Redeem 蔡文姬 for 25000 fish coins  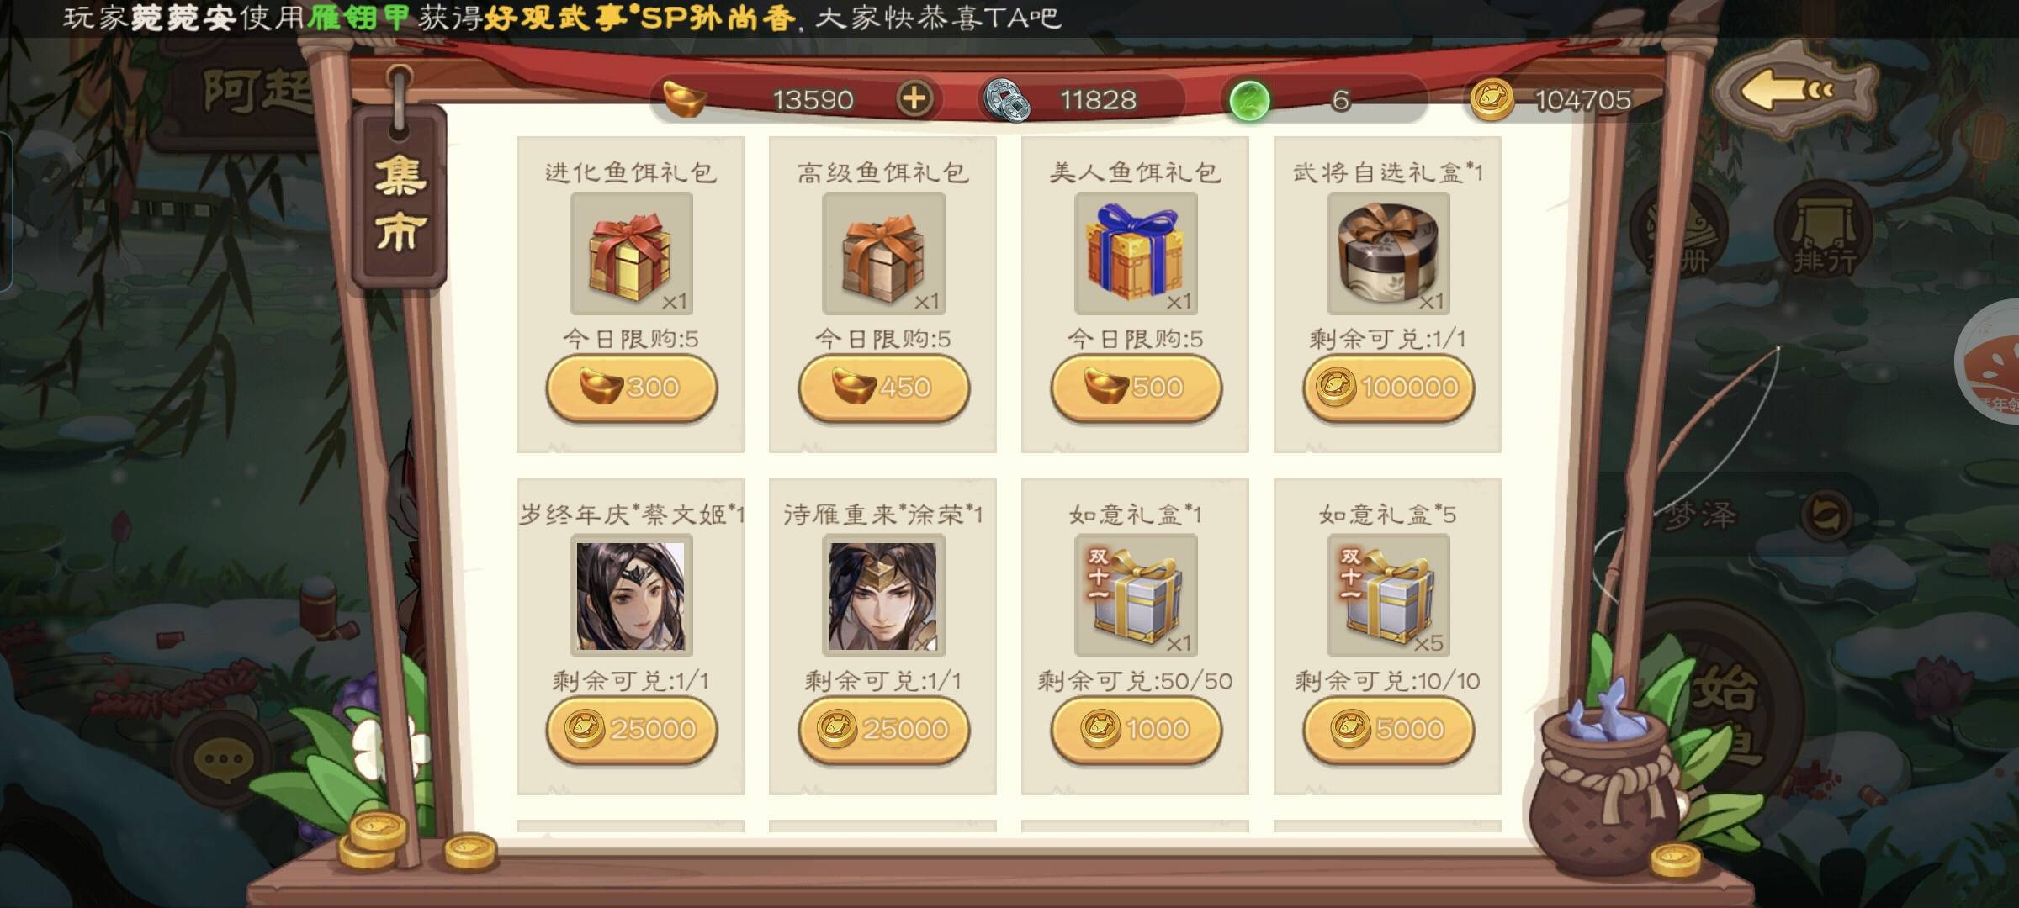[631, 729]
